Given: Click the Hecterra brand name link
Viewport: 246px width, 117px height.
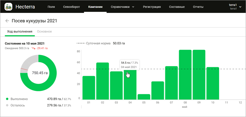Looking at the screenshot, I should tap(25, 7).
